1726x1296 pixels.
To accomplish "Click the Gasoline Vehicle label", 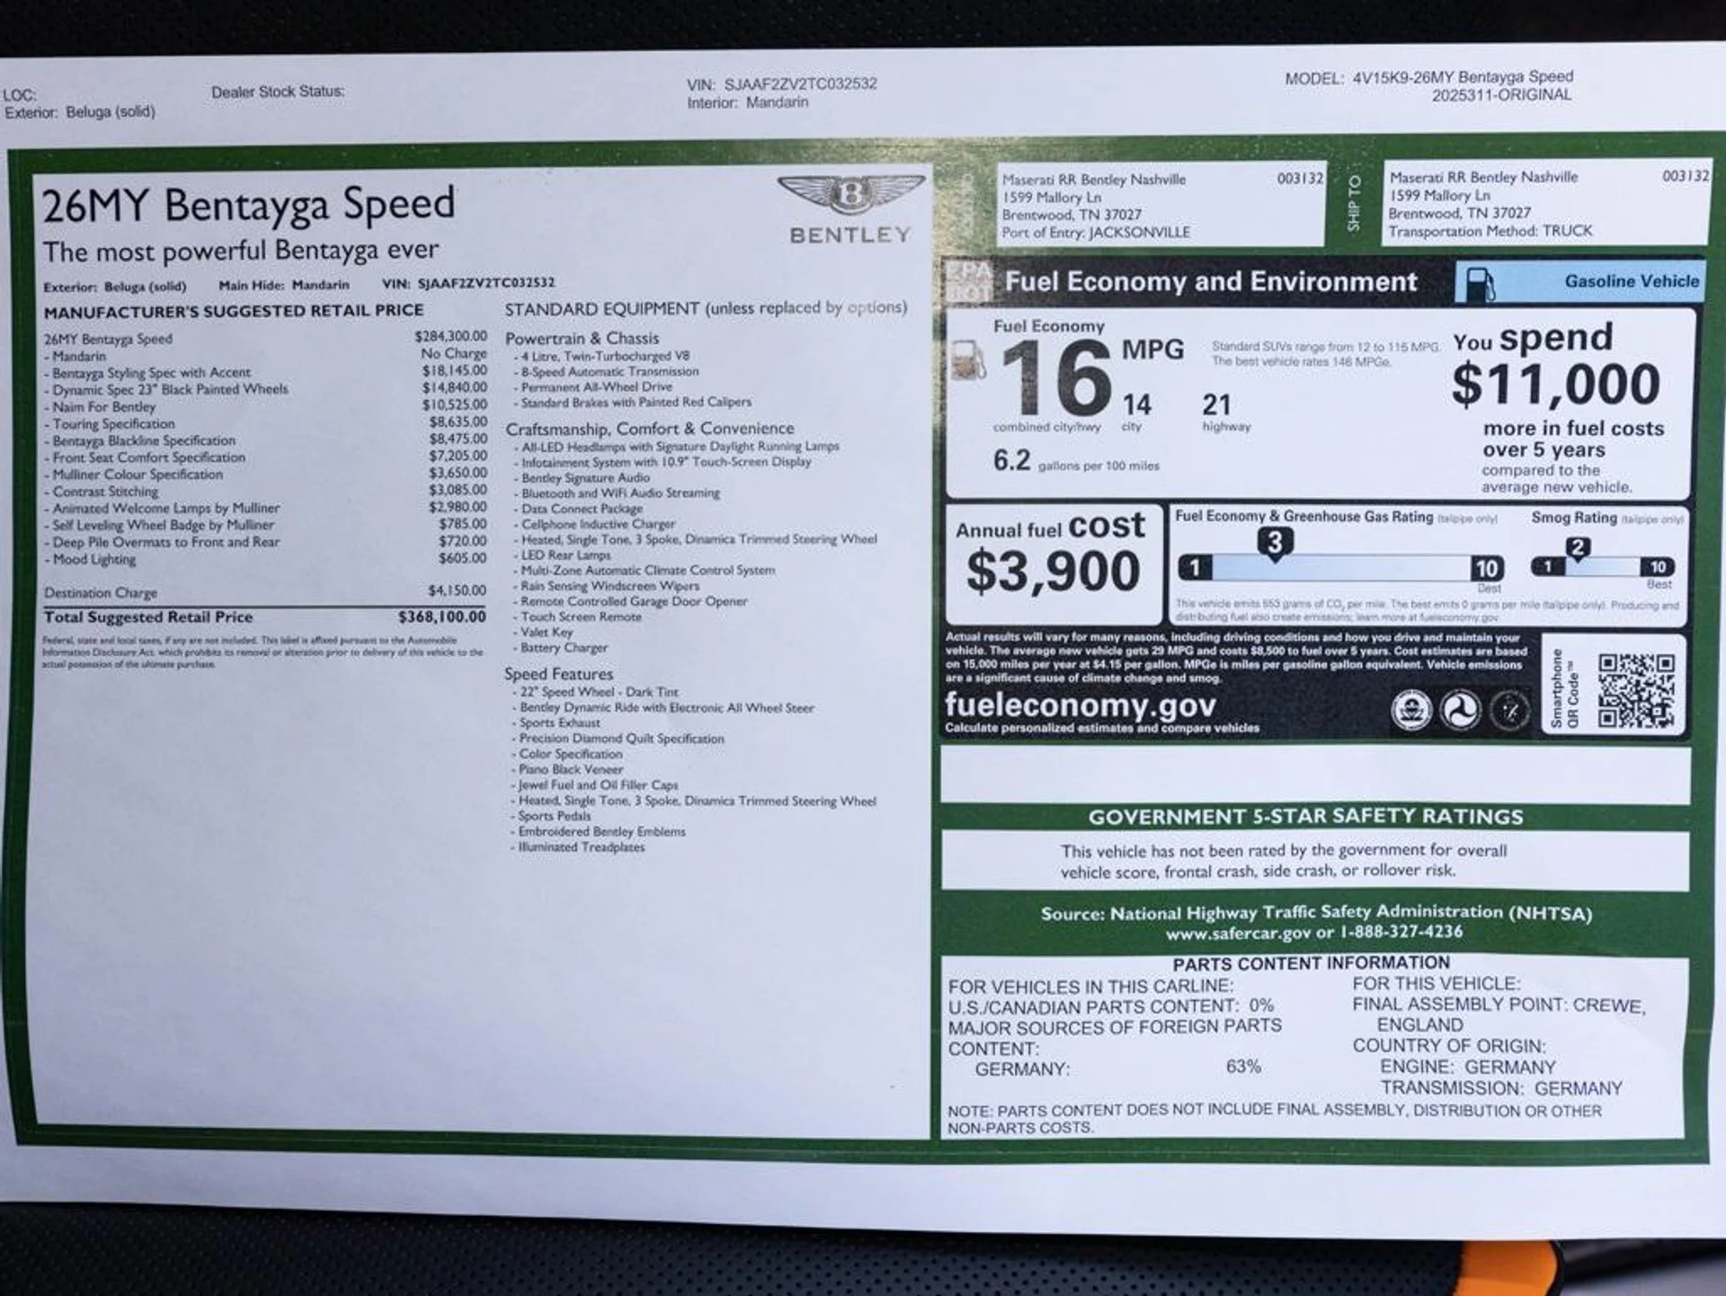I will coord(1631,281).
